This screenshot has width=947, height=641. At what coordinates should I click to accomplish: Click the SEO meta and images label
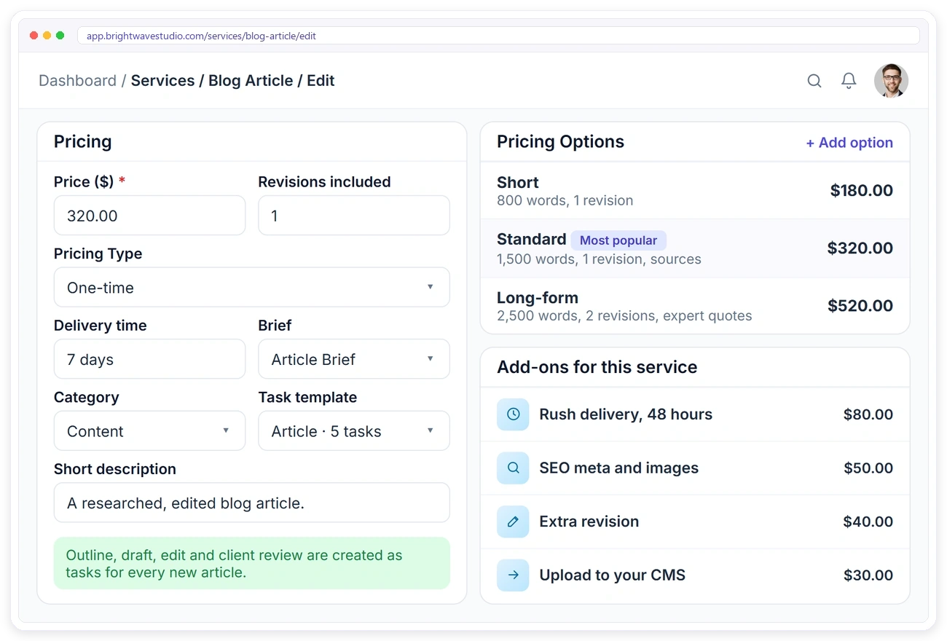coord(618,468)
